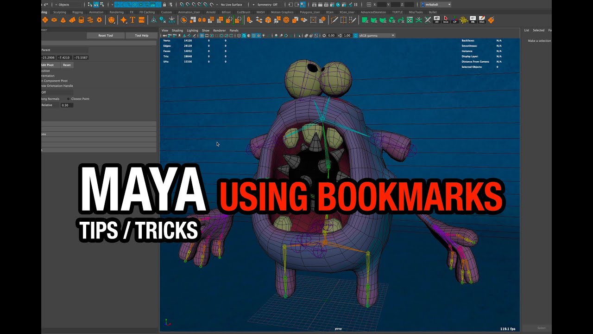Open the mrbalodi account dropdown
The image size is (593, 334).
[435, 5]
